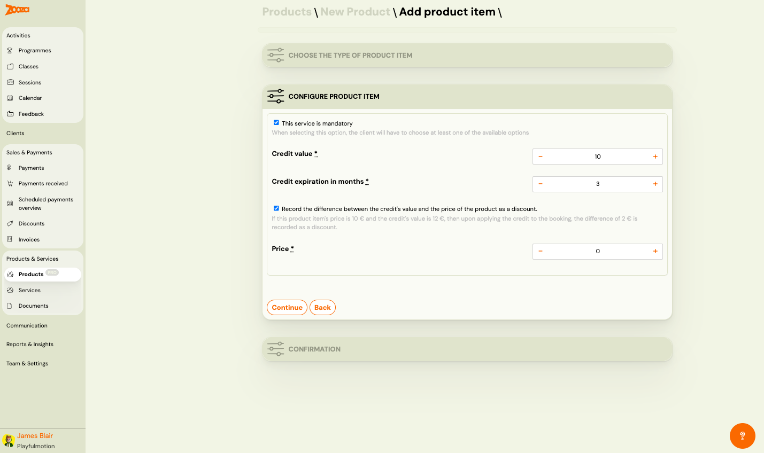This screenshot has height=453, width=764.
Task: Increase Credit value using the plus stepper
Action: (x=655, y=156)
